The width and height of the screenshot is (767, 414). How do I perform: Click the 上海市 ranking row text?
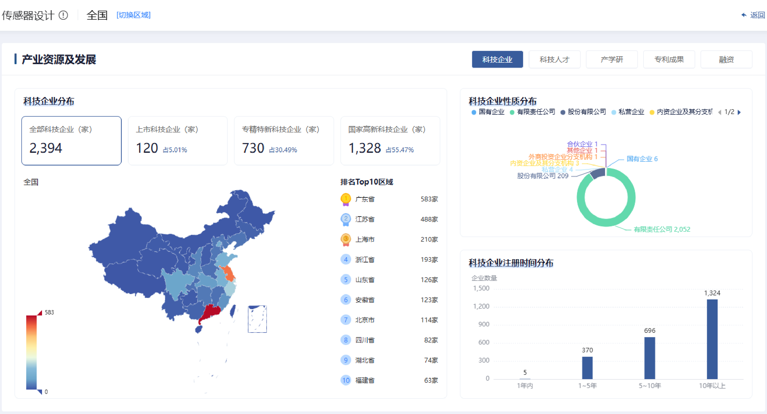click(x=365, y=240)
